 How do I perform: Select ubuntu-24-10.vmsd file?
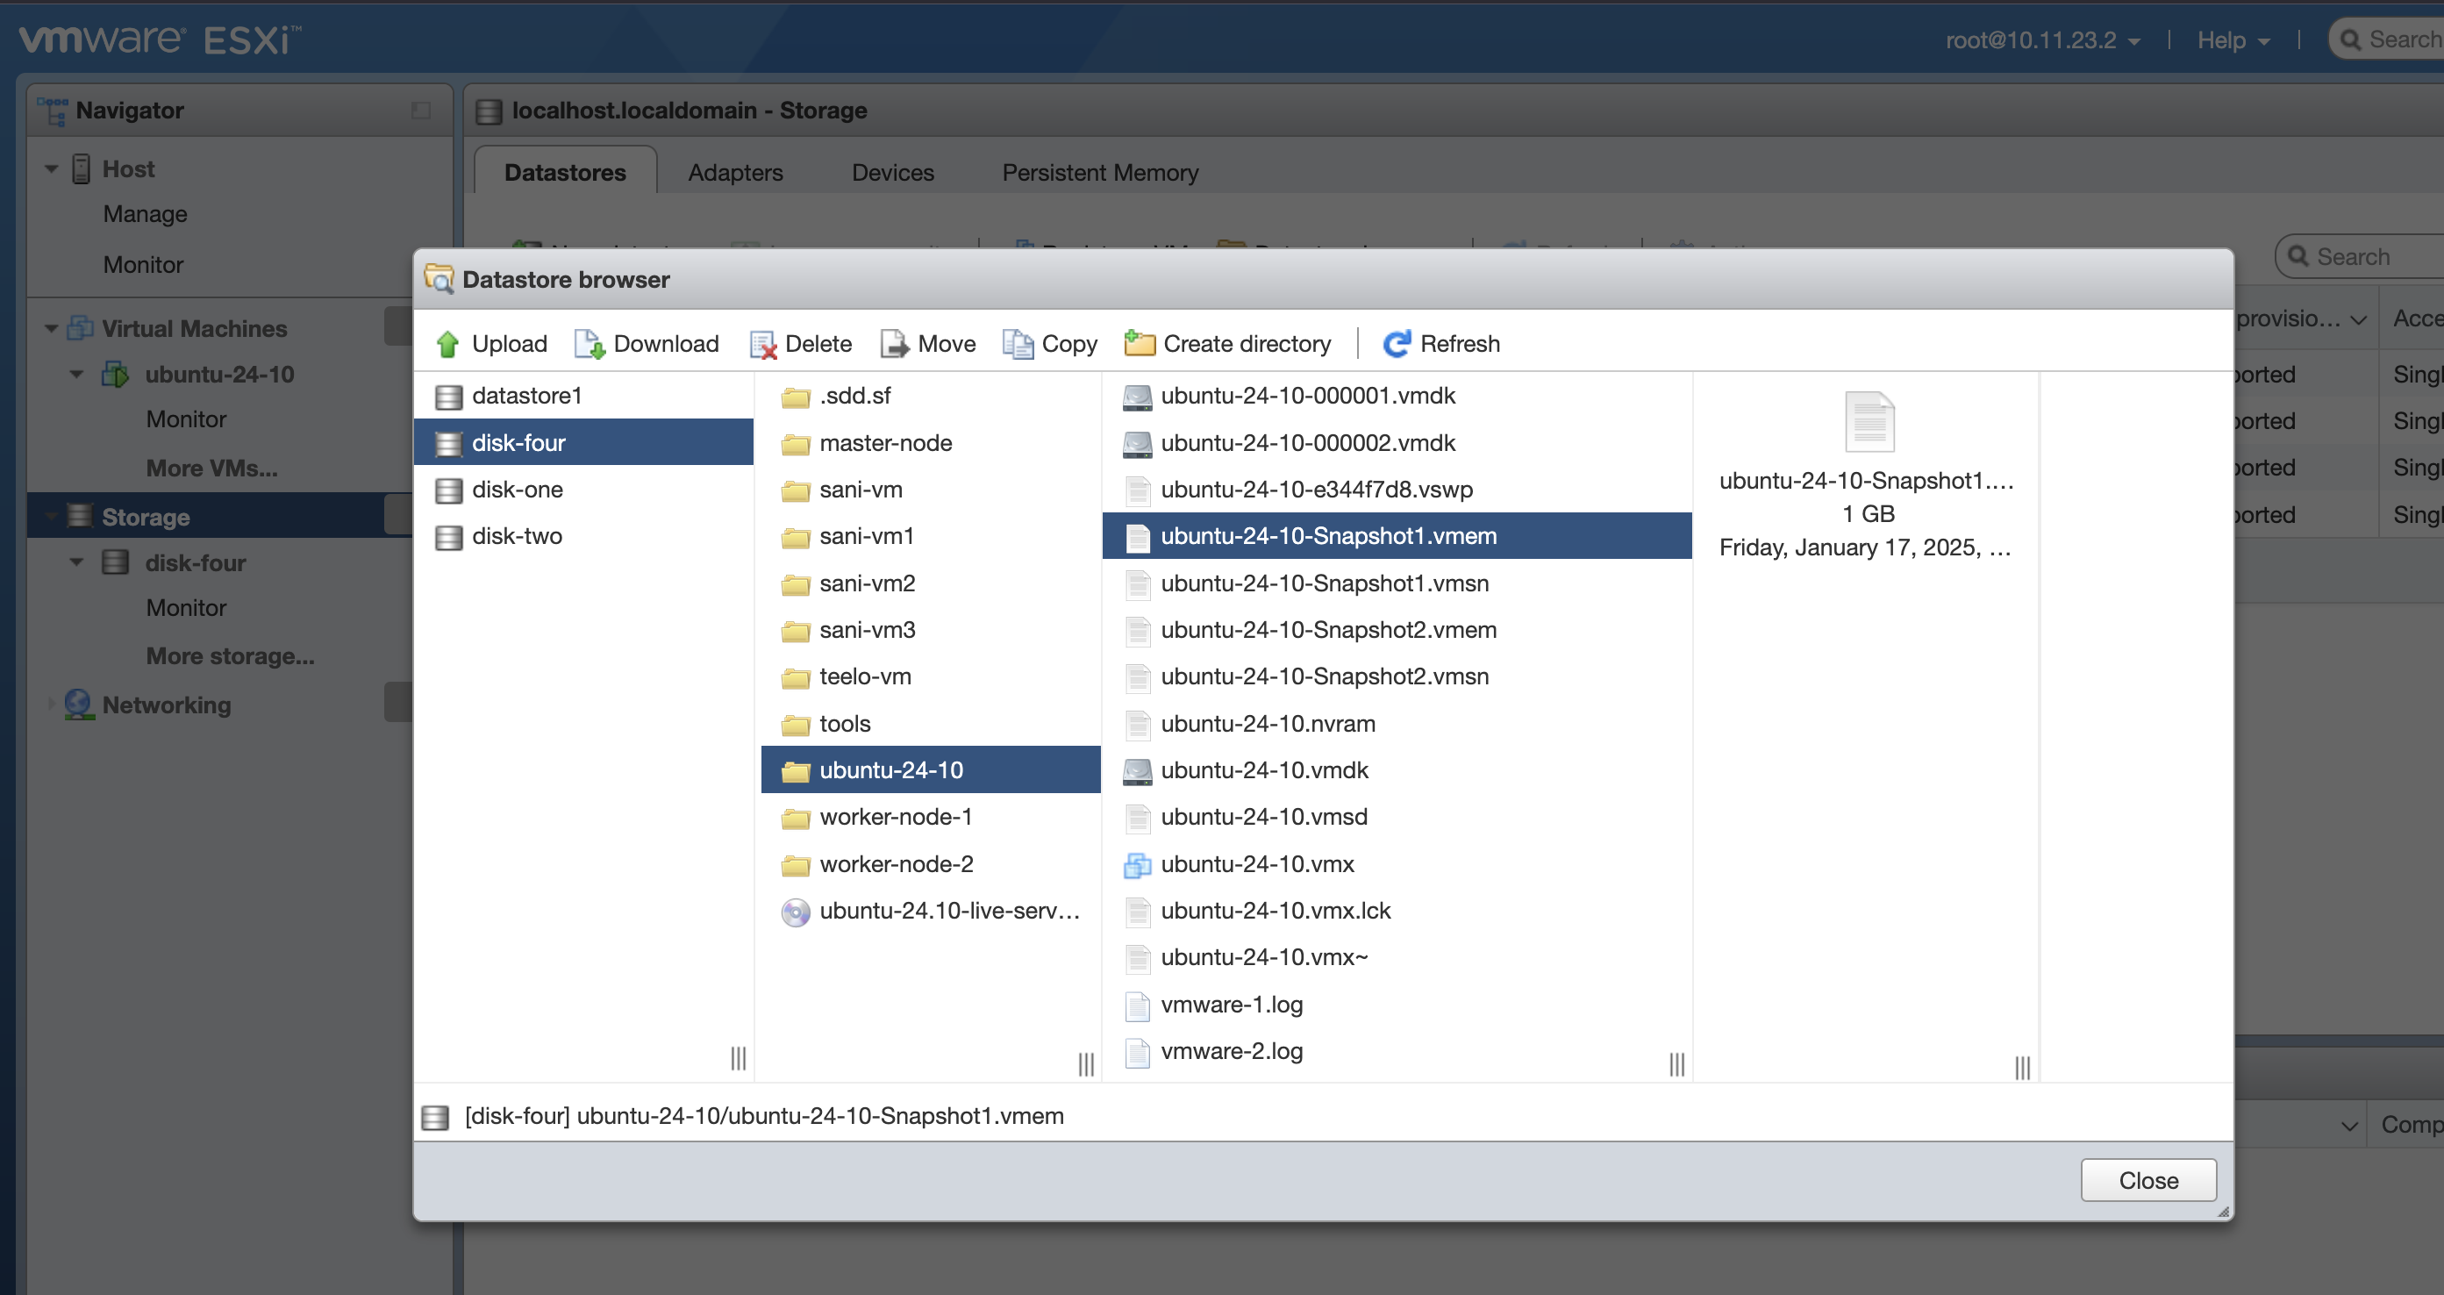pos(1397,818)
